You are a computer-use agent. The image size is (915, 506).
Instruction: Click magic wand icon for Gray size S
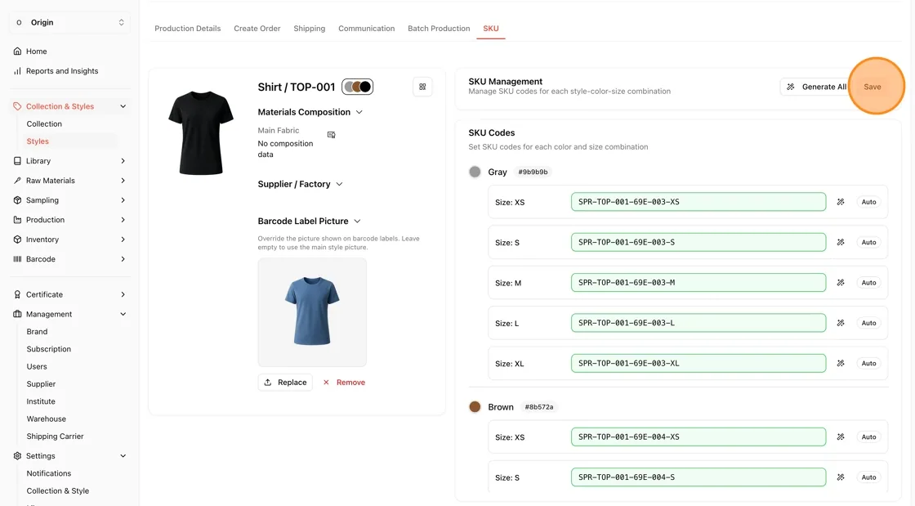coord(841,242)
